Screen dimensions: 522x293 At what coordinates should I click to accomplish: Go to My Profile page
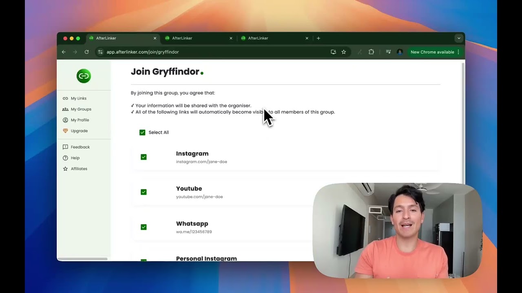[75, 120]
